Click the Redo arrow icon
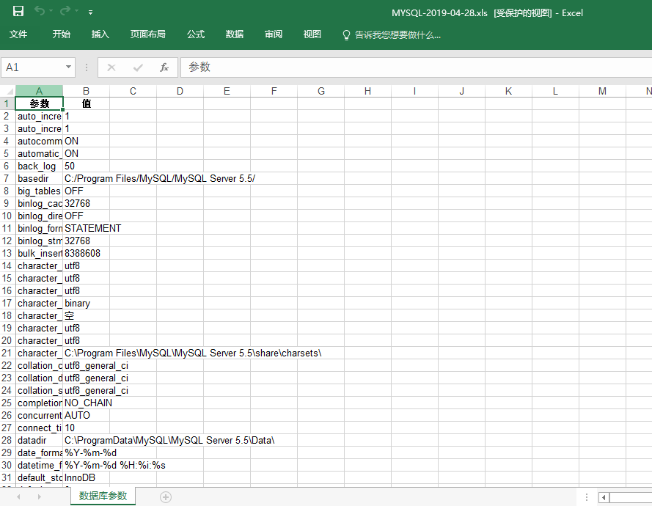This screenshot has height=506, width=652. [65, 12]
